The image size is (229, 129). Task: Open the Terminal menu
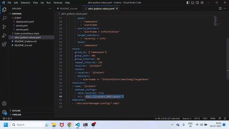58,3
